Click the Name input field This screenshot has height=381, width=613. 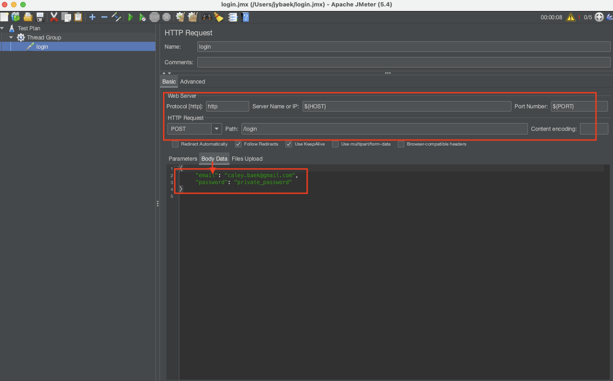pos(404,47)
